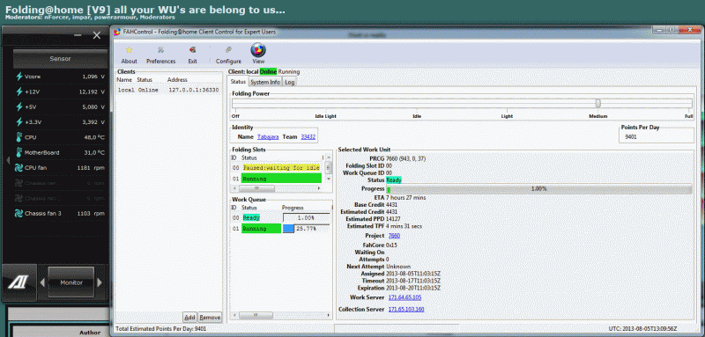Open the Configure toolbar icon

[228, 50]
